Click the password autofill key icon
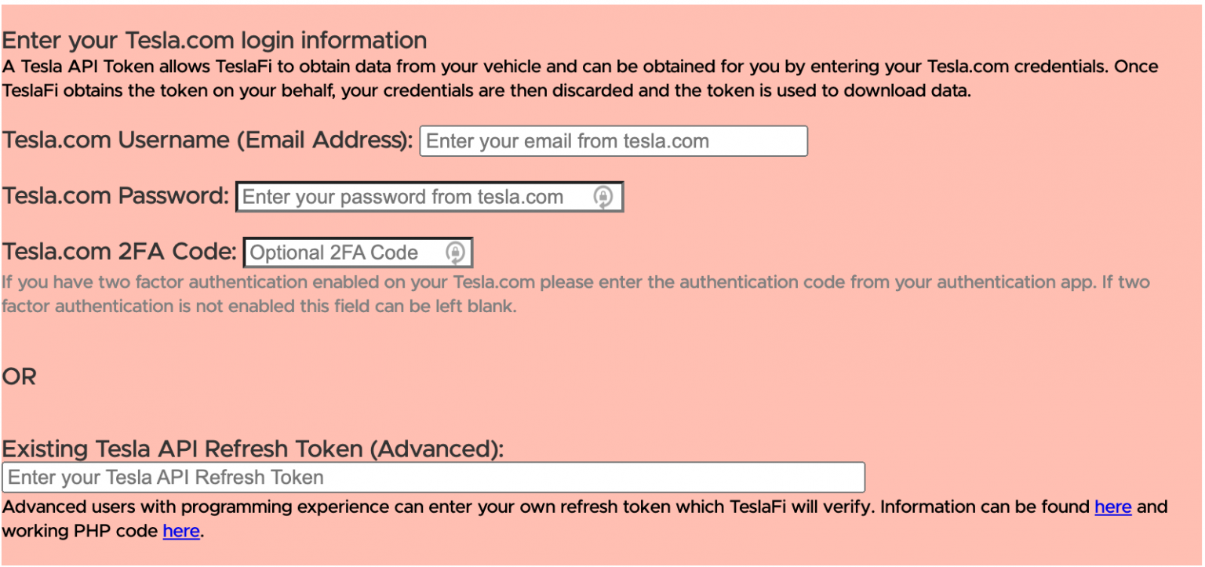The image size is (1205, 567). tap(602, 197)
